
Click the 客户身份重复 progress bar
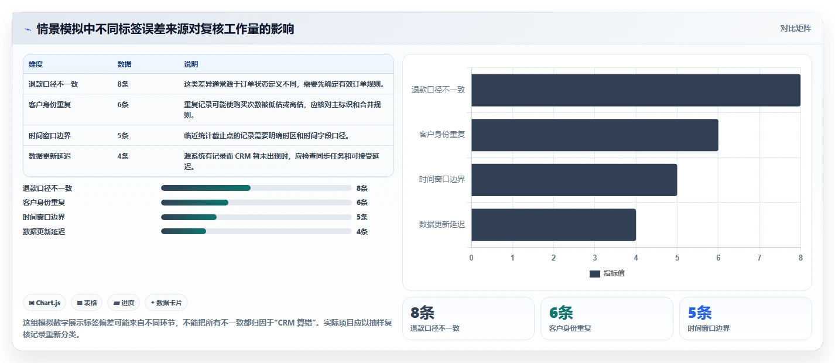tap(256, 203)
